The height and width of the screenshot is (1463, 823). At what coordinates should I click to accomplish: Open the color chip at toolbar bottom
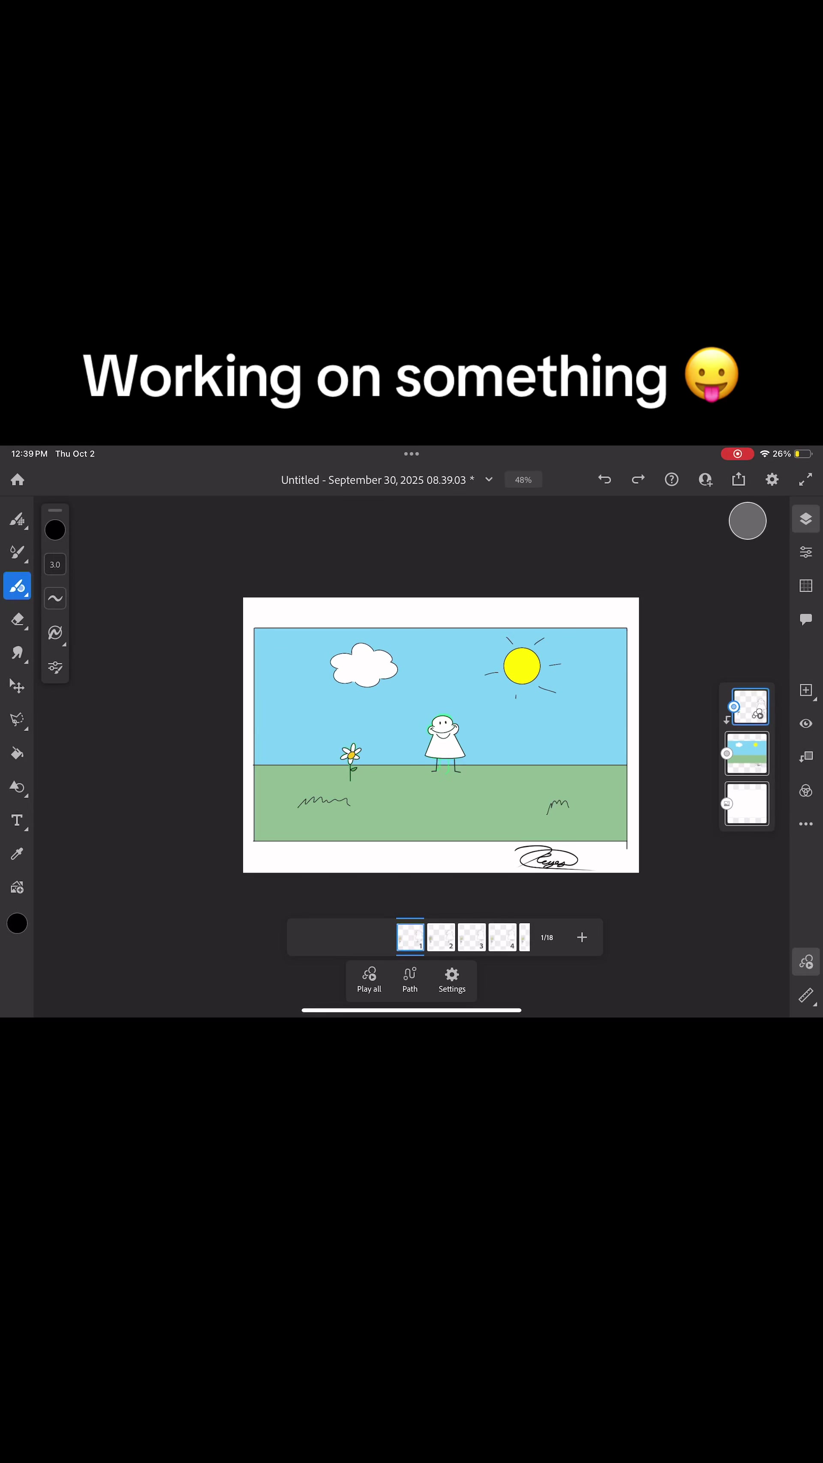[x=17, y=924]
